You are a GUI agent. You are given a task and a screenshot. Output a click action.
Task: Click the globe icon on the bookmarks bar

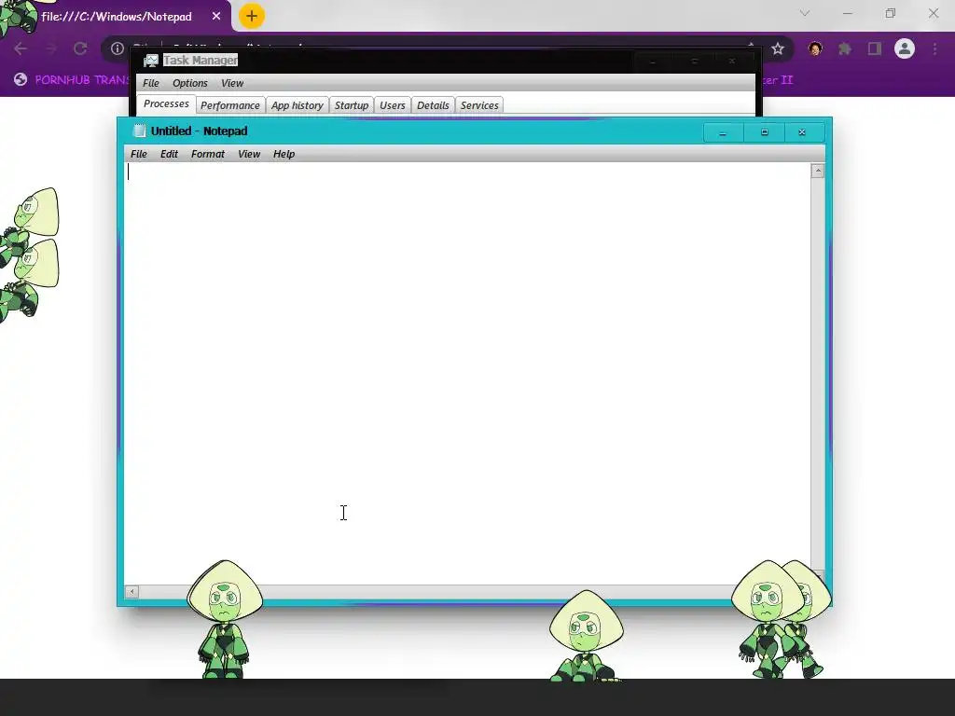coord(21,80)
